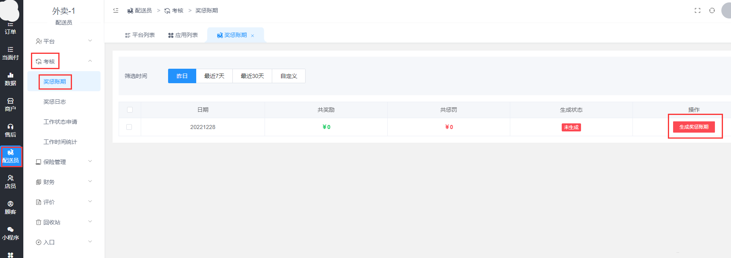The height and width of the screenshot is (258, 731).
Task: Open 工作时间统计 in the side menu
Action: point(64,141)
